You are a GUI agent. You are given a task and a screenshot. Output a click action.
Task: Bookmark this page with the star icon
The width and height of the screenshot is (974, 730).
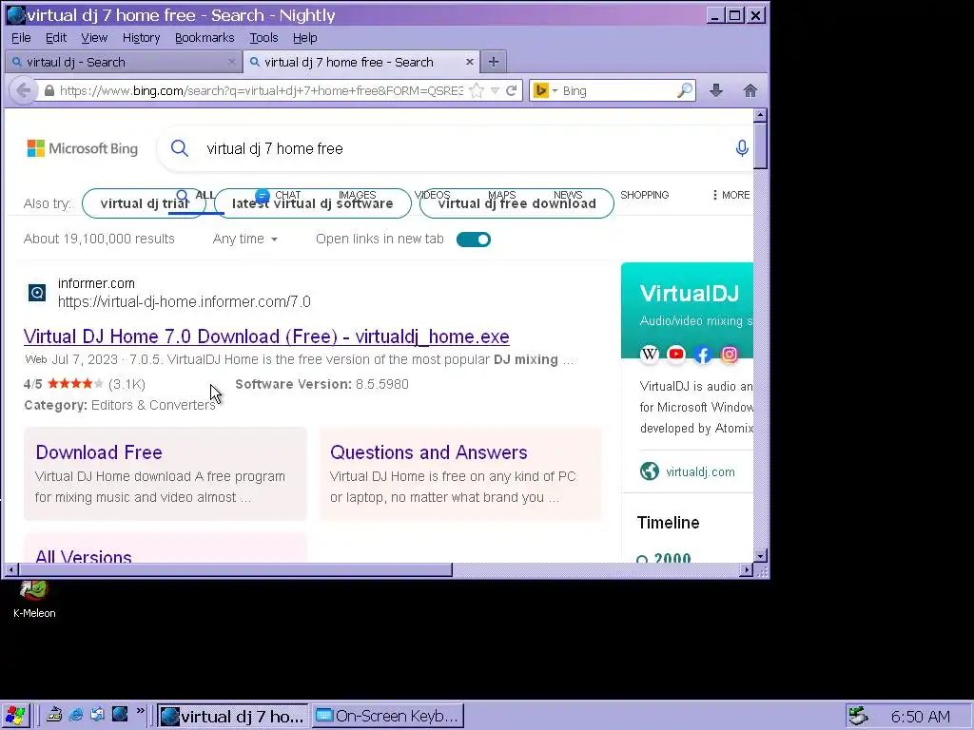pos(477,90)
